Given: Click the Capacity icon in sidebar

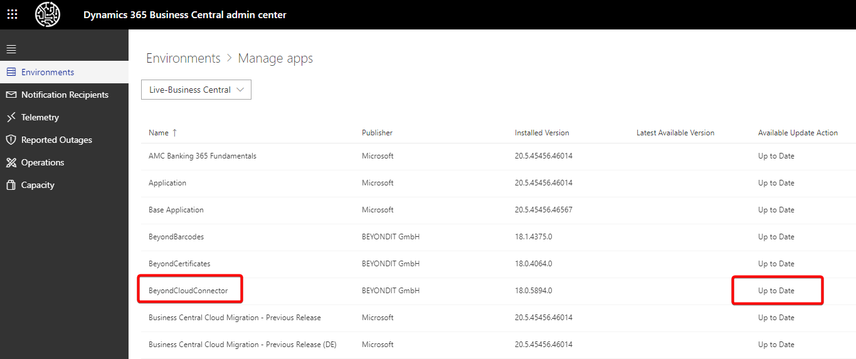Looking at the screenshot, I should tap(11, 185).
